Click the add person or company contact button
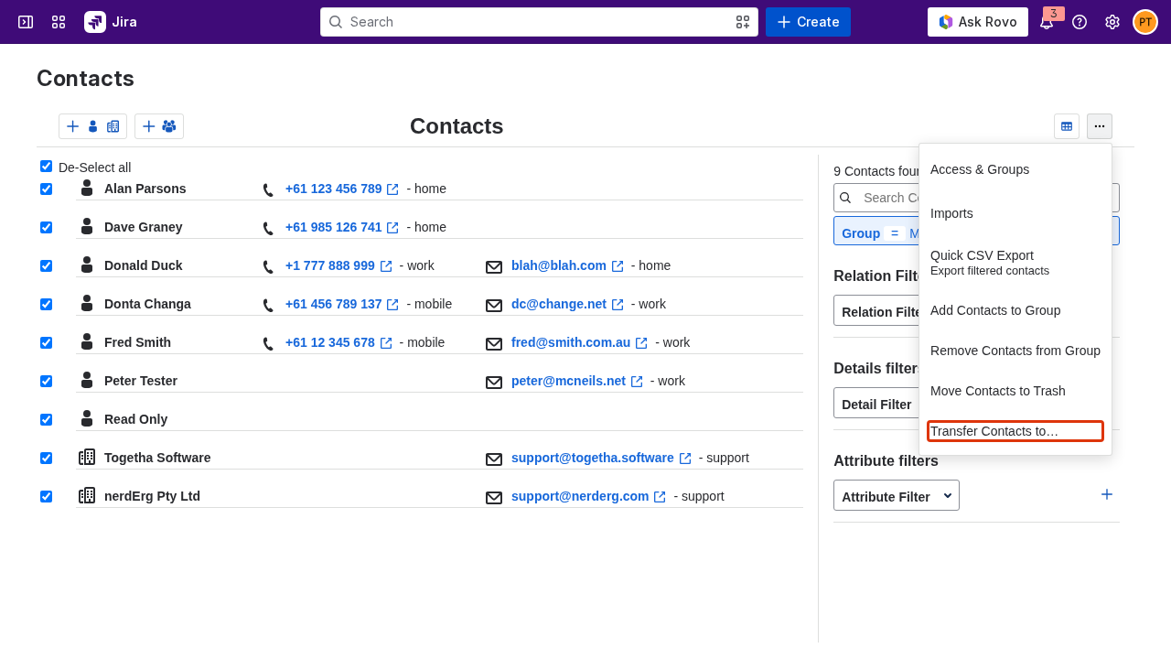 [x=92, y=126]
